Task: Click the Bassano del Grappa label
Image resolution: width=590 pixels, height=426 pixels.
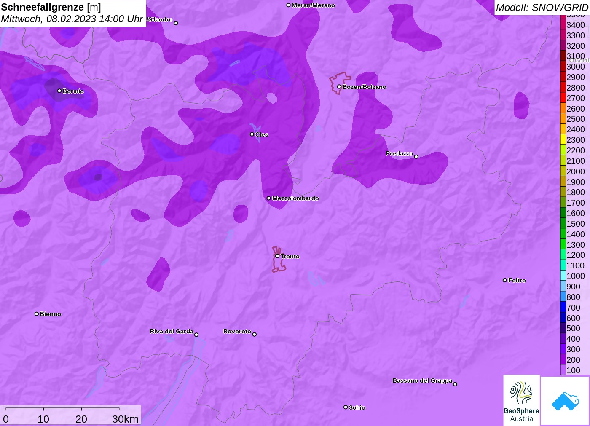Action: click(422, 380)
